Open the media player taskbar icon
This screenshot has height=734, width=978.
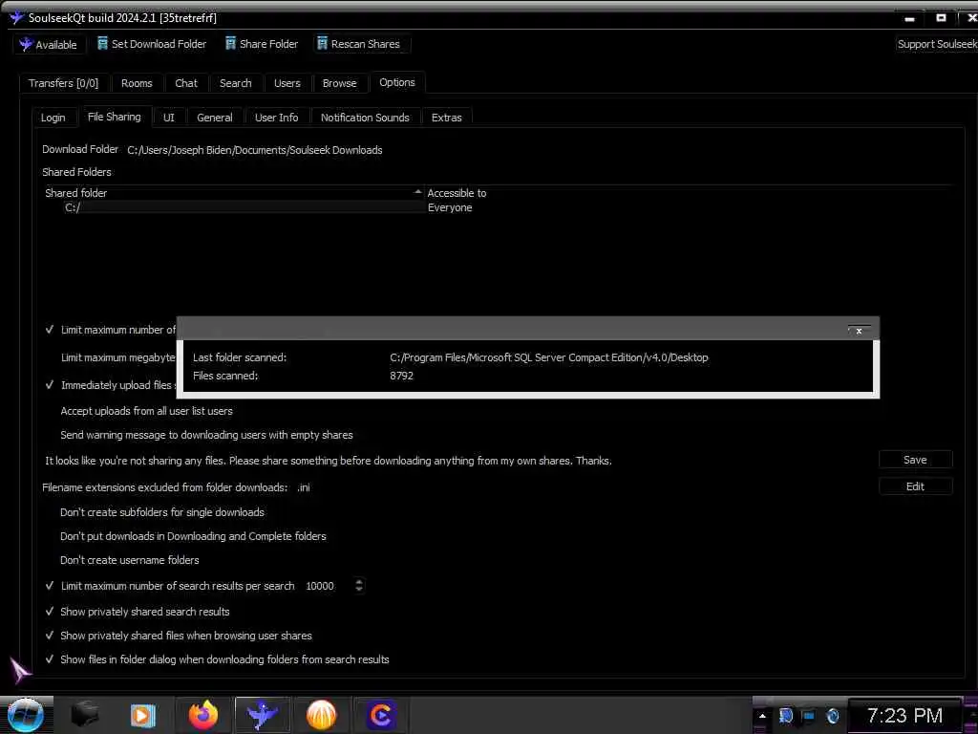[143, 715]
